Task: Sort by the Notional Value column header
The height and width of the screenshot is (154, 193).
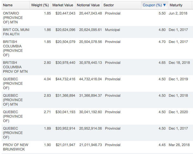Action: [x=88, y=5]
